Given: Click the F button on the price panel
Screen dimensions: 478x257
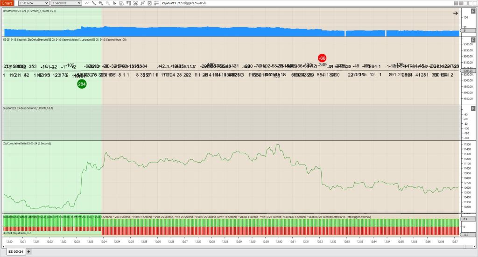Looking at the screenshot, I should (x=473, y=40).
